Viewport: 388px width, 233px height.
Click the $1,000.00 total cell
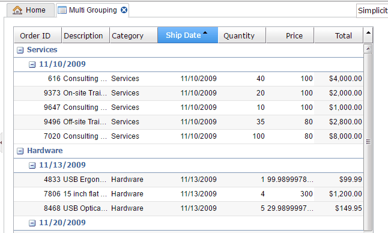pyautogui.click(x=339, y=107)
